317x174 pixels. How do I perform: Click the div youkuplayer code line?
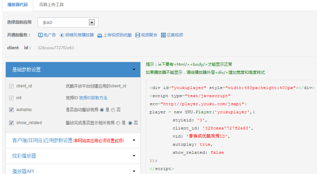point(232,88)
